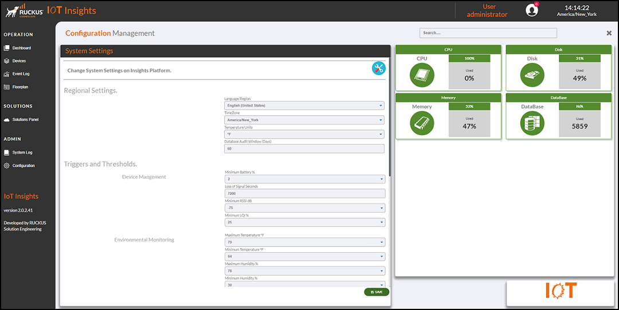Open the Dashboard sidebar item
Viewport: 619px width, 310px height.
tap(17, 48)
